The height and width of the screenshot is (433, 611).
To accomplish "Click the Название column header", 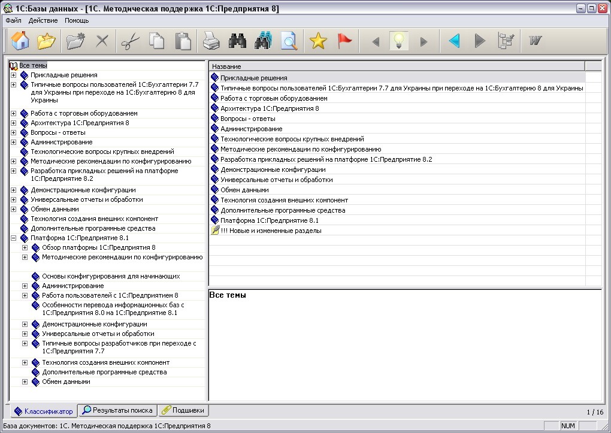I will [x=397, y=66].
